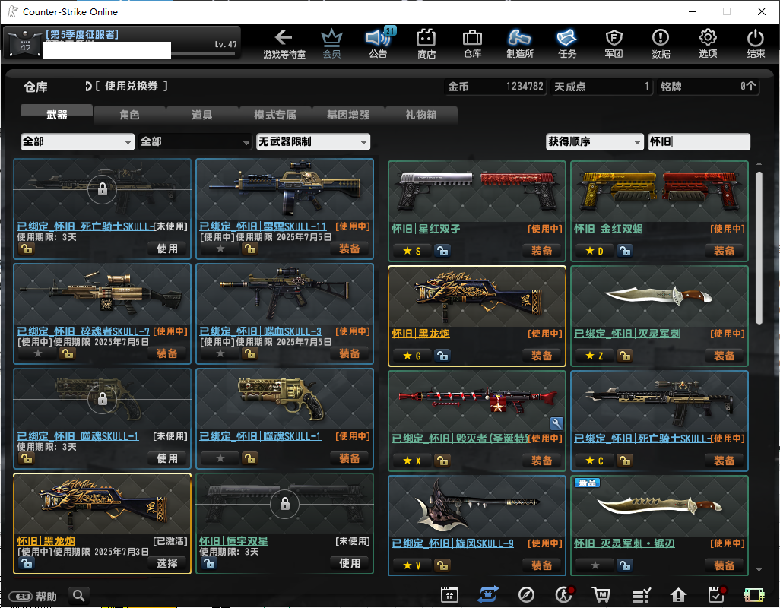Image resolution: width=780 pixels, height=608 pixels.
Task: Open the 获得顺序 sort dropdown
Action: coord(595,141)
